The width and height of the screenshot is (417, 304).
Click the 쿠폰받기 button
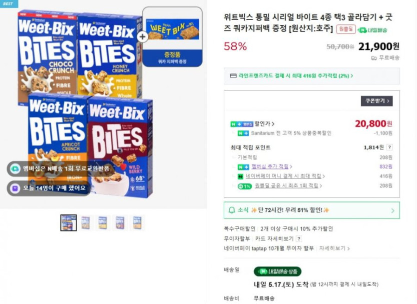377,101
